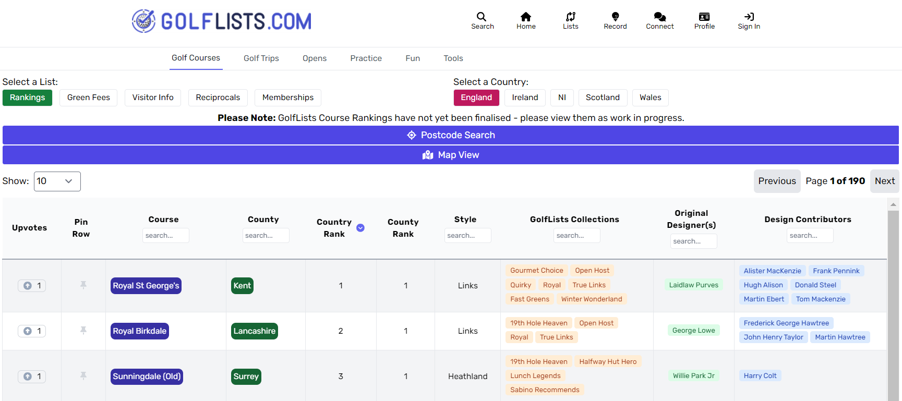
Task: Click the Course search field
Action: pos(166,236)
